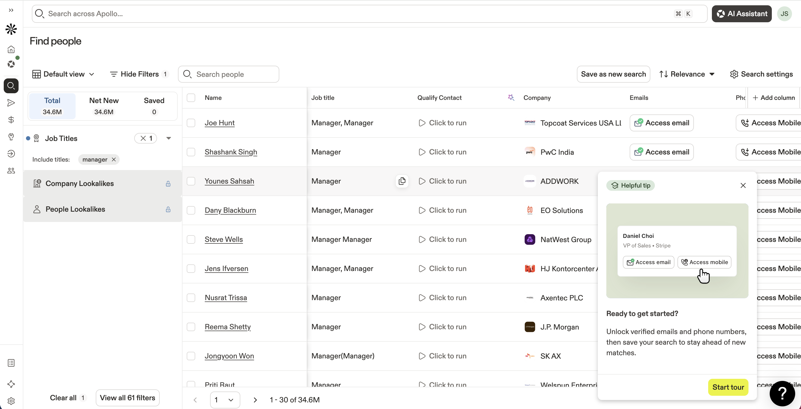Image resolution: width=801 pixels, height=409 pixels.
Task: Click the copy icon beside Younes Sahsah's title
Action: click(x=402, y=181)
